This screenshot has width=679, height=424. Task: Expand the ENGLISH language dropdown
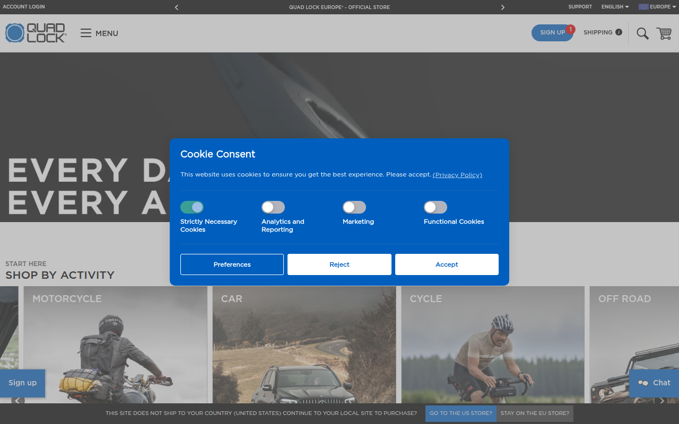pyautogui.click(x=615, y=7)
